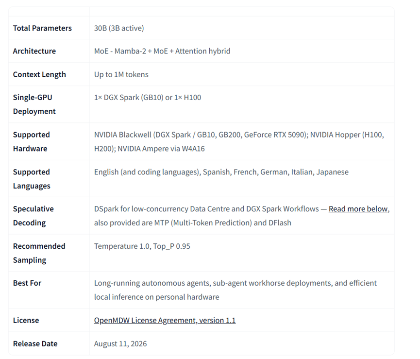Click the Architecture row label
420x359 pixels.
pyautogui.click(x=34, y=51)
